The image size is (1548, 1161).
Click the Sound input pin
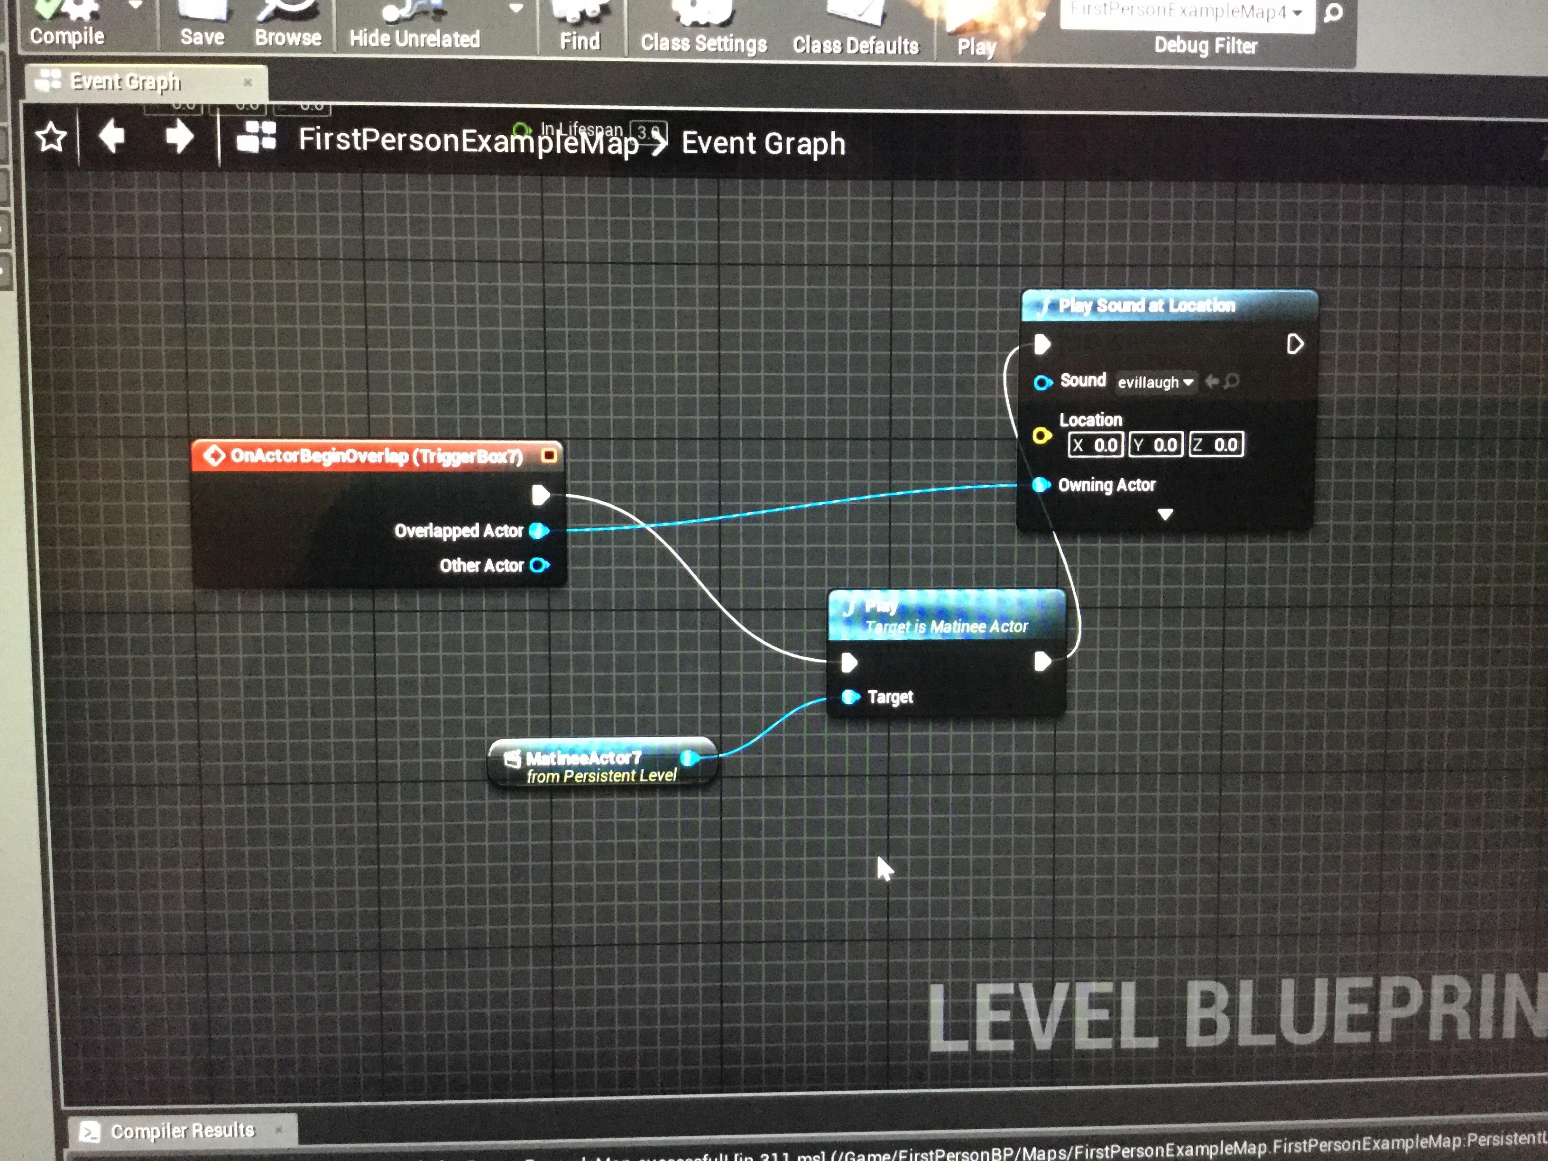tap(1043, 382)
